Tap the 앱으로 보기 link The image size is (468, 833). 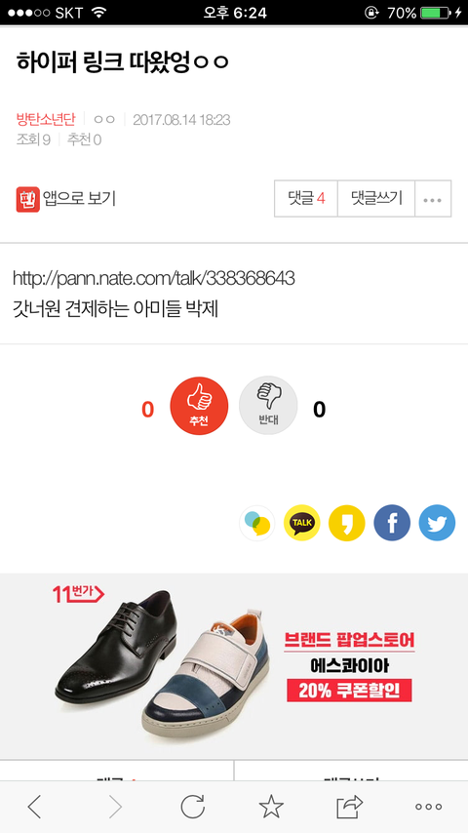click(79, 199)
